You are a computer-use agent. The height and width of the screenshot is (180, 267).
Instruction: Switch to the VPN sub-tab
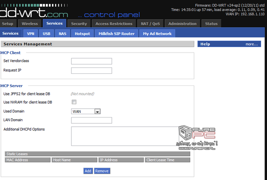coord(30,34)
